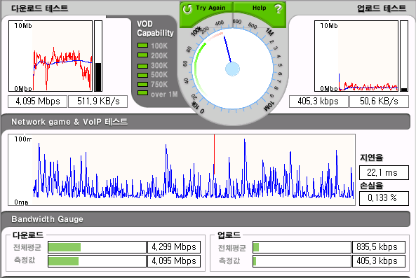Click the 200K VOD capability indicator
The width and height of the screenshot is (416, 278).
[x=142, y=55]
